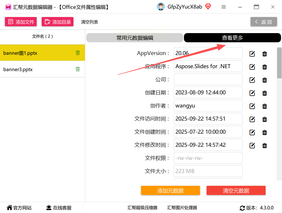Open the hamburger menu in title bar
The height and width of the screenshot is (213, 282).
(x=224, y=7)
